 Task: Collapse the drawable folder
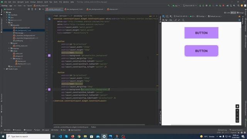tap(9, 25)
